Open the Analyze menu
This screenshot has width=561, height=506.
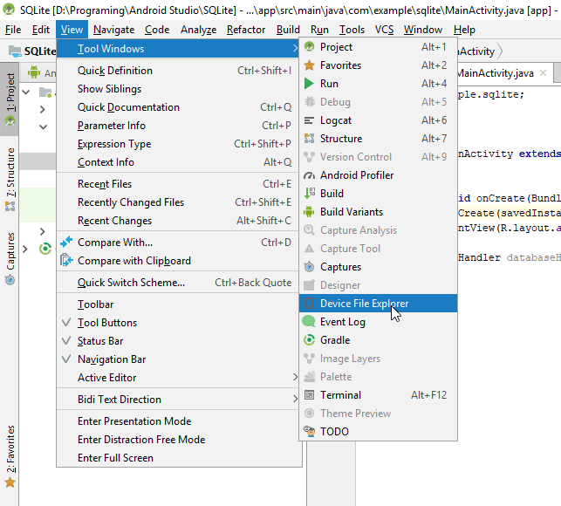[199, 30]
